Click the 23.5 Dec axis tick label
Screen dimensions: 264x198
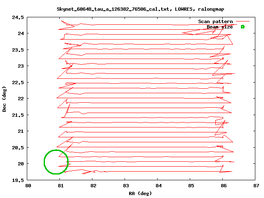(x=18, y=50)
